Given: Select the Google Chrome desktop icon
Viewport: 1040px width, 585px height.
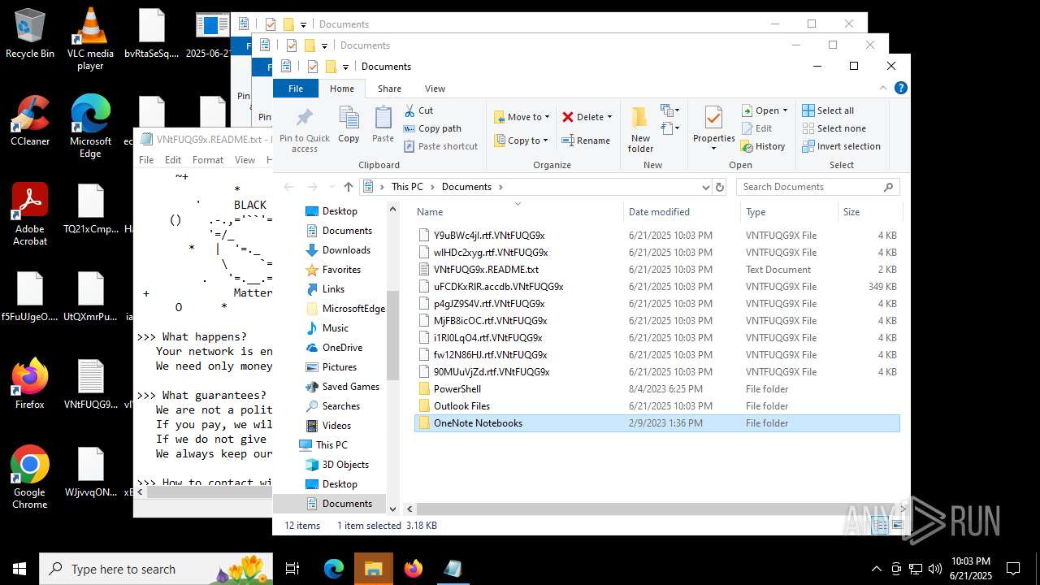Looking at the screenshot, I should click(30, 478).
